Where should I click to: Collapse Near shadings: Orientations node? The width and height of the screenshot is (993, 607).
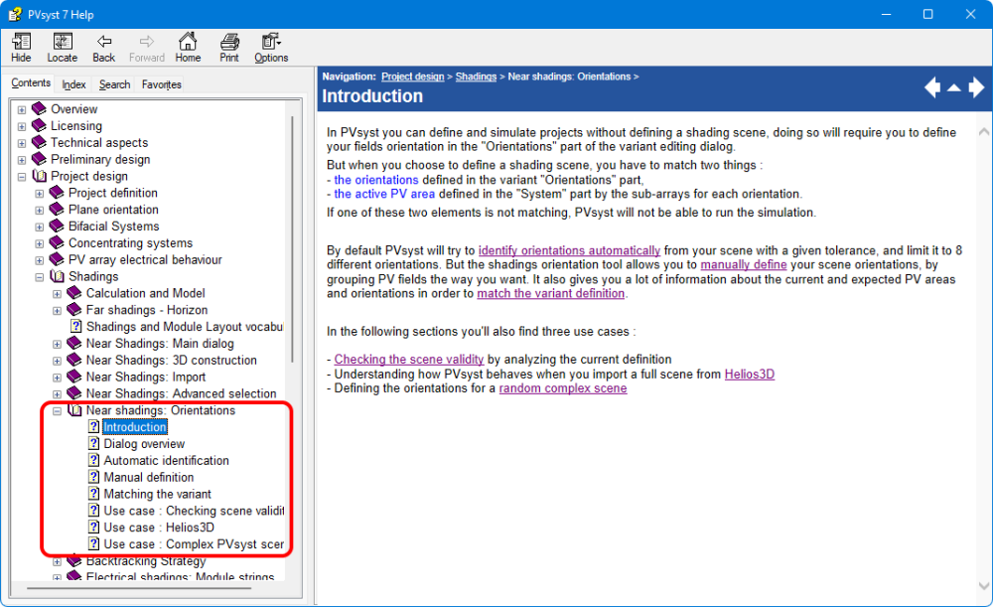coord(58,410)
